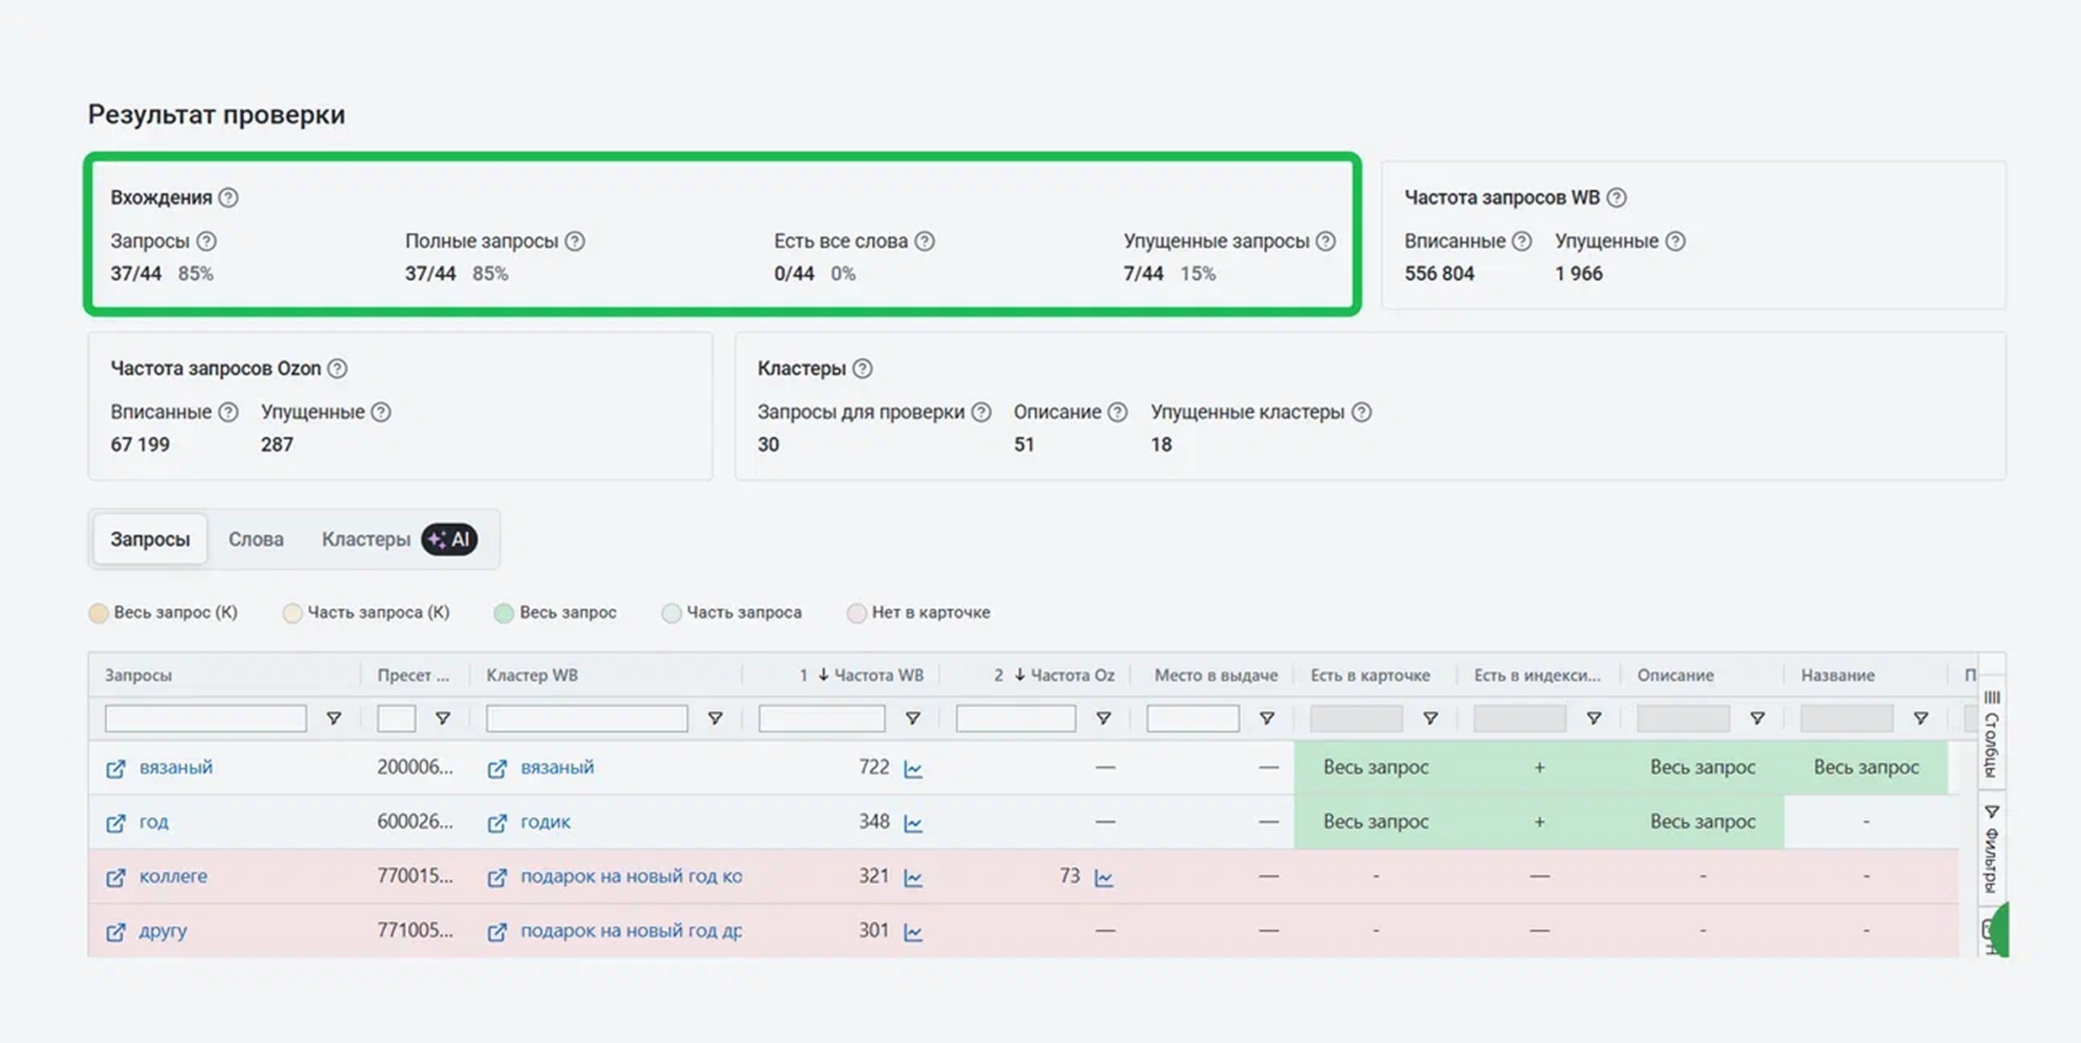
Task: Switch to the Слова tab
Action: click(x=255, y=539)
